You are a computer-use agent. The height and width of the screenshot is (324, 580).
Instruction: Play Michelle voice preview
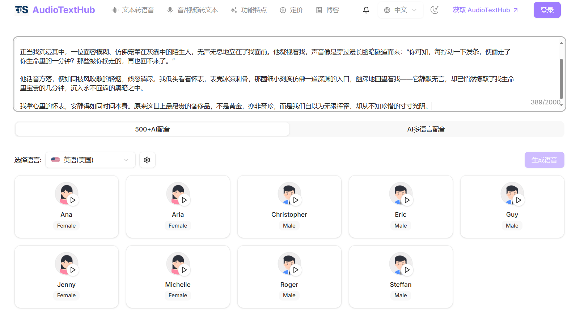coord(184,270)
